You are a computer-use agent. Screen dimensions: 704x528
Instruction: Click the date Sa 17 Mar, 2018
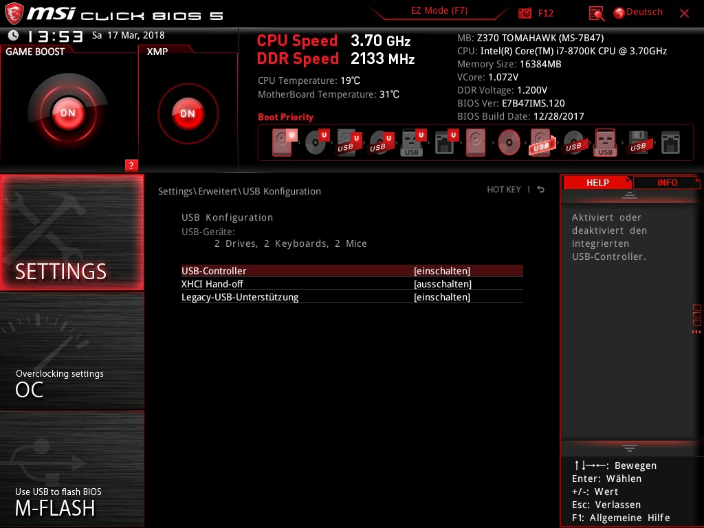click(129, 35)
